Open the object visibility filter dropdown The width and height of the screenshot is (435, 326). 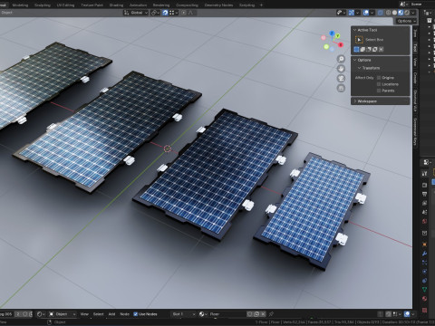(x=341, y=13)
